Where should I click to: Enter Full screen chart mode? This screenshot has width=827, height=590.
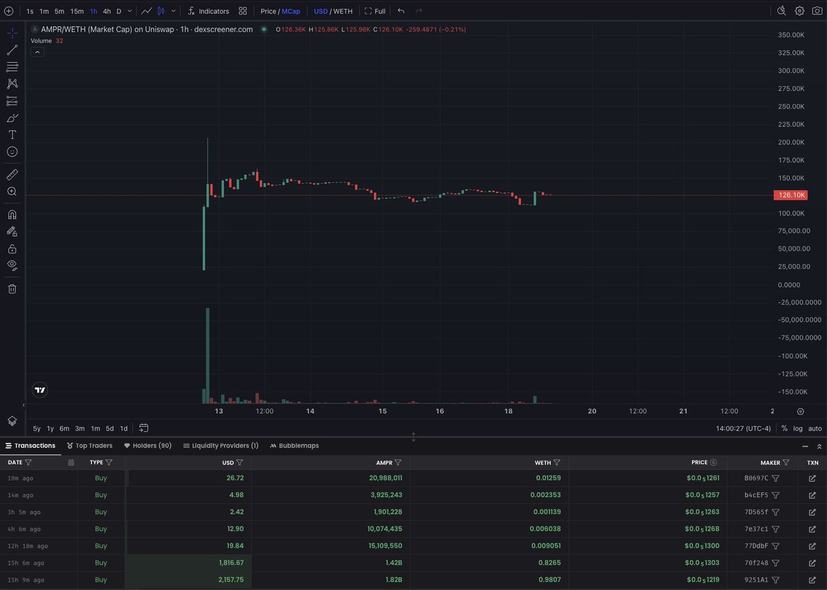pyautogui.click(x=375, y=11)
